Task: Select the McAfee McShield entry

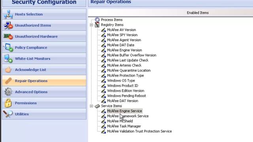Action: tap(120, 121)
